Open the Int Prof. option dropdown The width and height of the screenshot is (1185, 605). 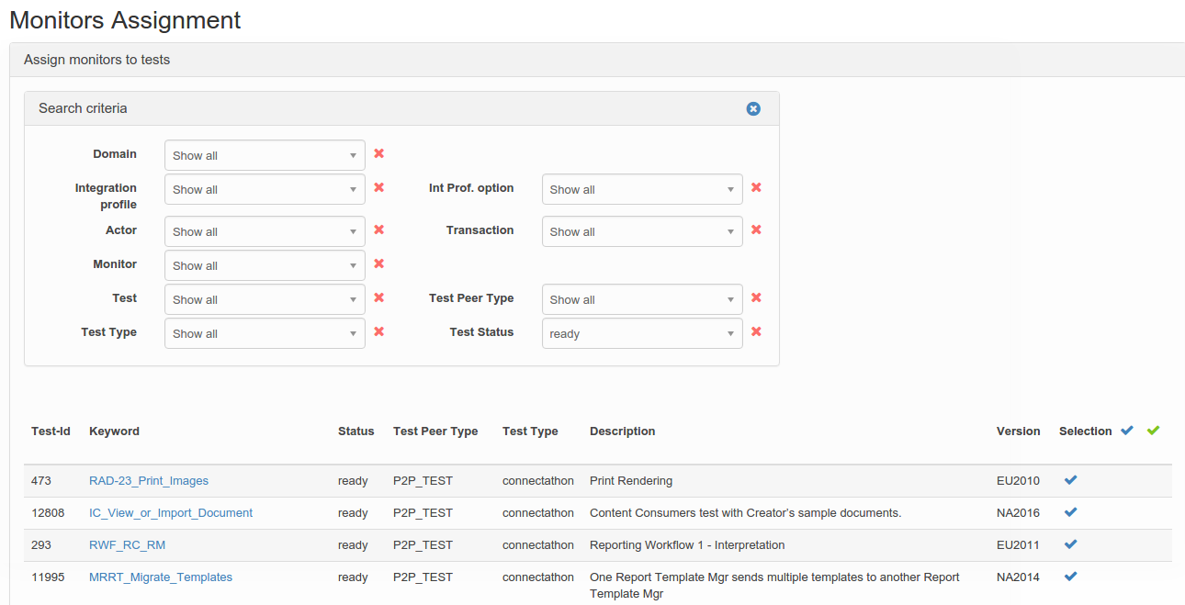coord(642,189)
